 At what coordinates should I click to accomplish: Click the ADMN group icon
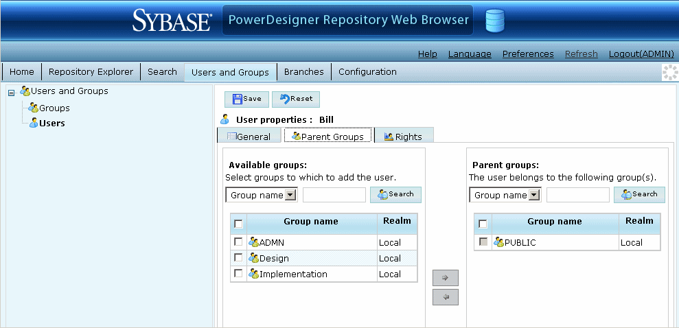(253, 242)
